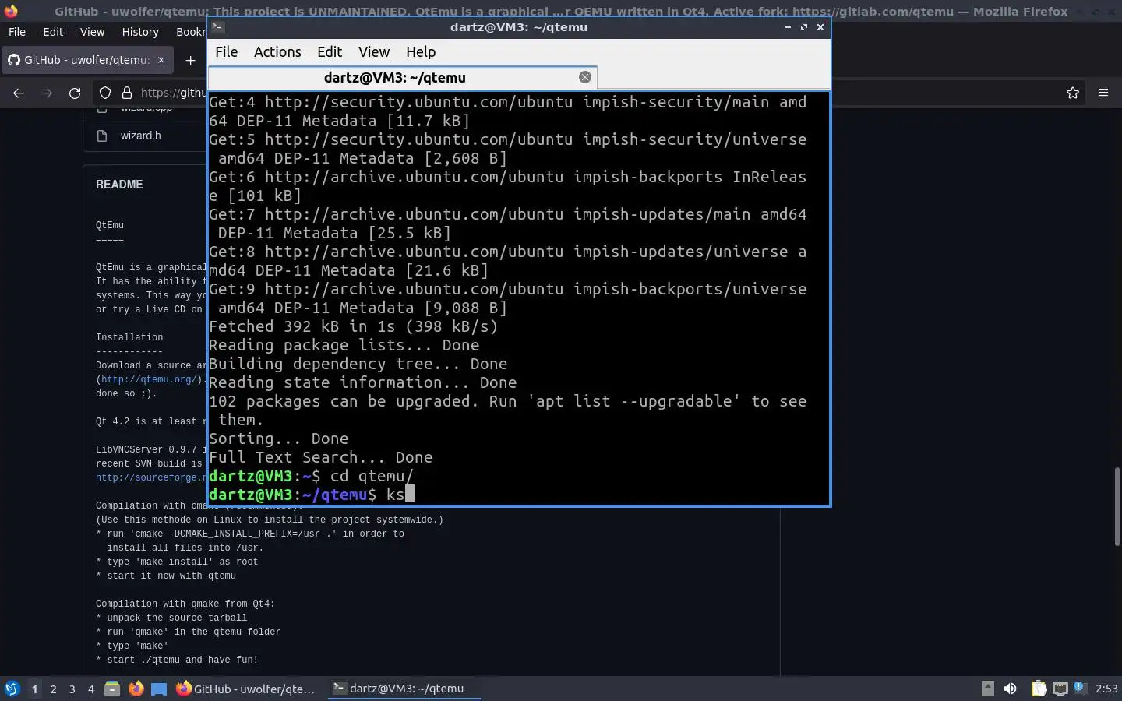
Task: Click the show desktop taskbar icon
Action: coord(159,689)
